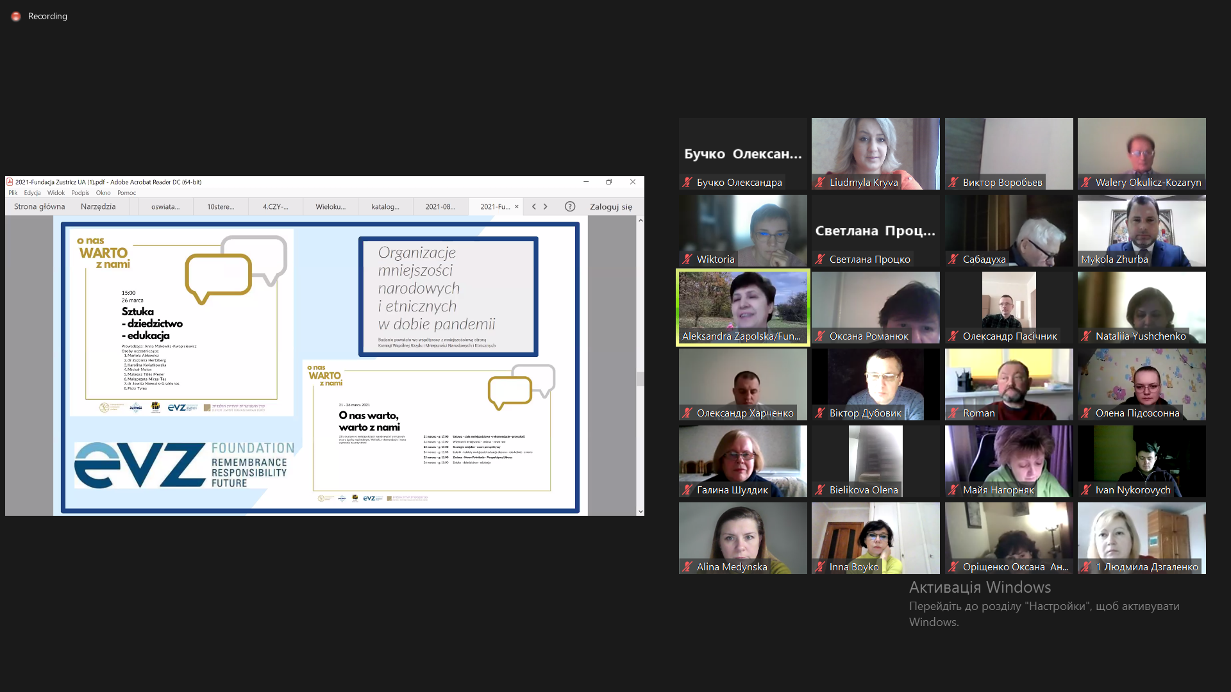Switch to the katalog... tab
This screenshot has width=1231, height=692.
[385, 206]
